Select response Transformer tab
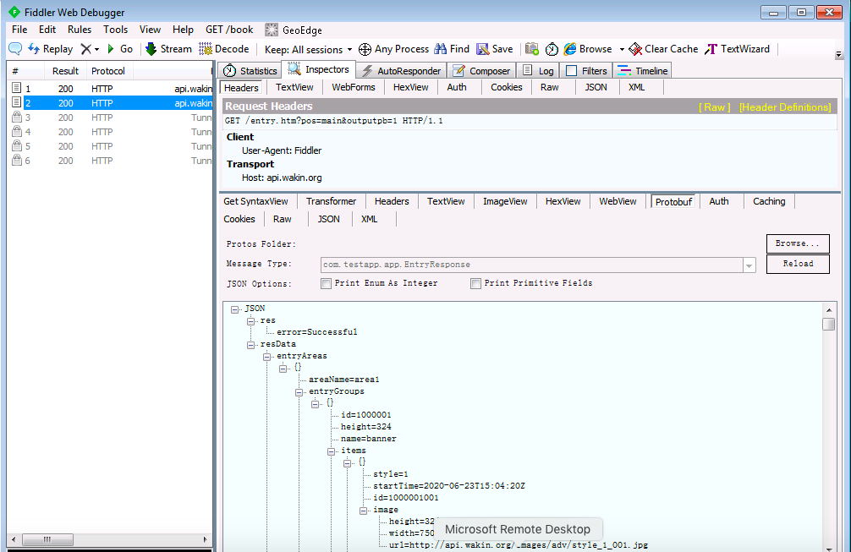This screenshot has height=552, width=851. pos(331,201)
